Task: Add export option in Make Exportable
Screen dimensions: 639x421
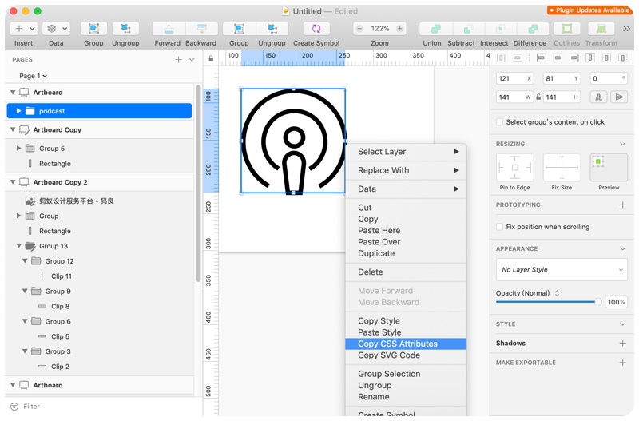Action: click(x=623, y=363)
